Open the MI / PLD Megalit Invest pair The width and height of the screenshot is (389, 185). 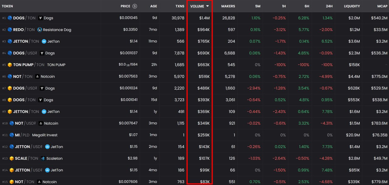(x=194, y=135)
